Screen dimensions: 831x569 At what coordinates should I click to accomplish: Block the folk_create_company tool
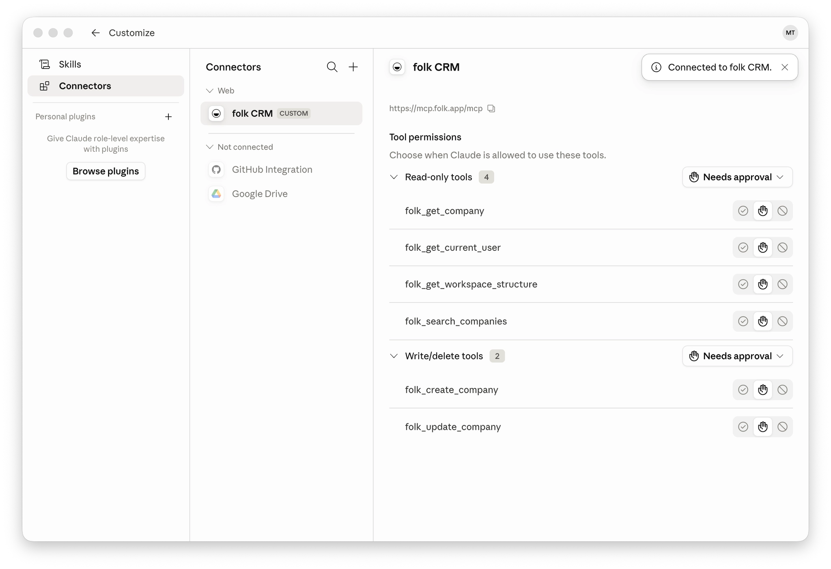click(782, 390)
